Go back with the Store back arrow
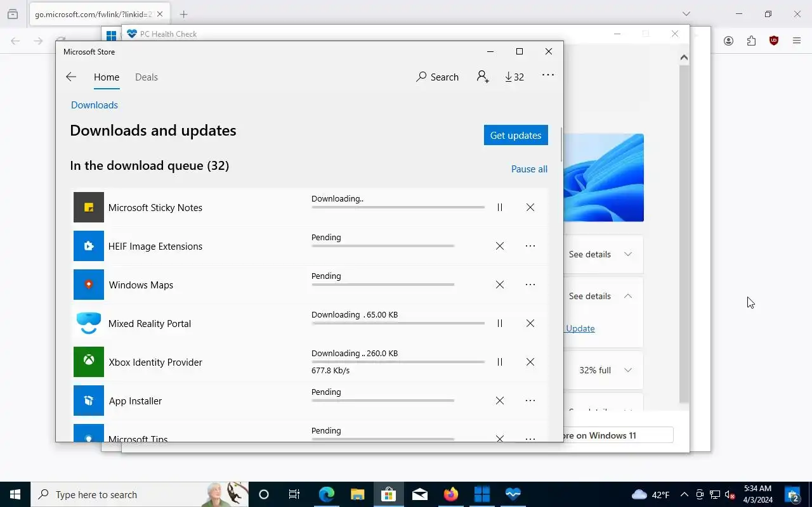Image resolution: width=812 pixels, height=507 pixels. [x=71, y=77]
